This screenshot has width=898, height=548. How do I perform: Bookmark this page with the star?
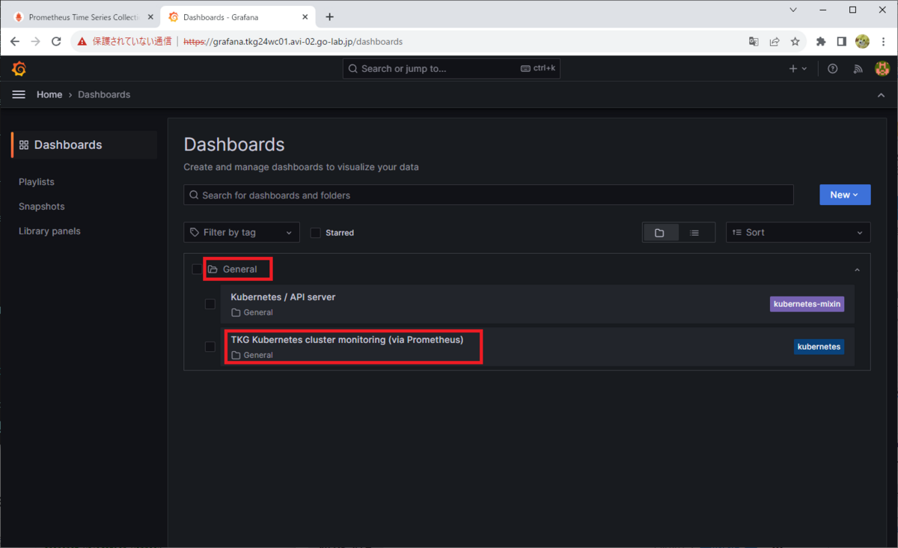pos(795,42)
